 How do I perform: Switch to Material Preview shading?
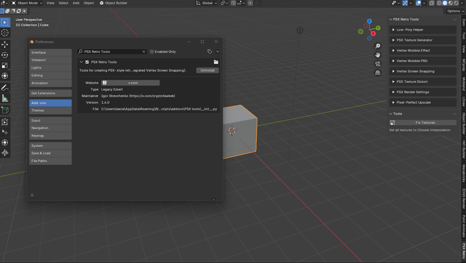pyautogui.click(x=451, y=3)
